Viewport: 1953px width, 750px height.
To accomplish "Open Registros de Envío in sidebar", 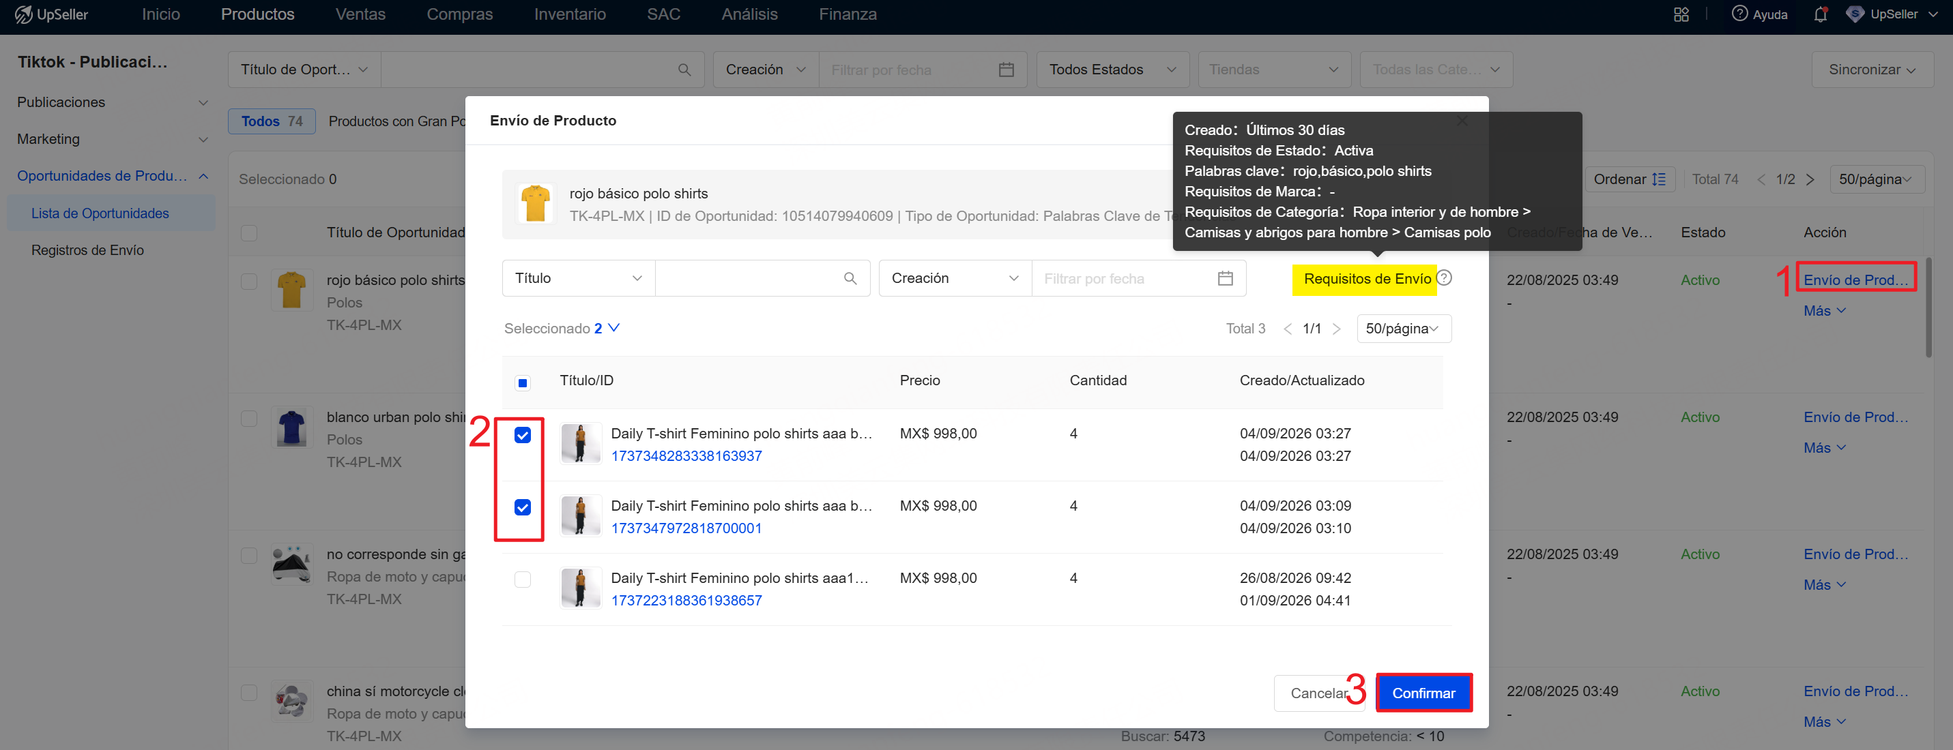I will click(x=87, y=250).
